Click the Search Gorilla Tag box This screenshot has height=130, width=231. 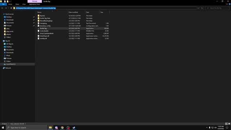point(217,8)
